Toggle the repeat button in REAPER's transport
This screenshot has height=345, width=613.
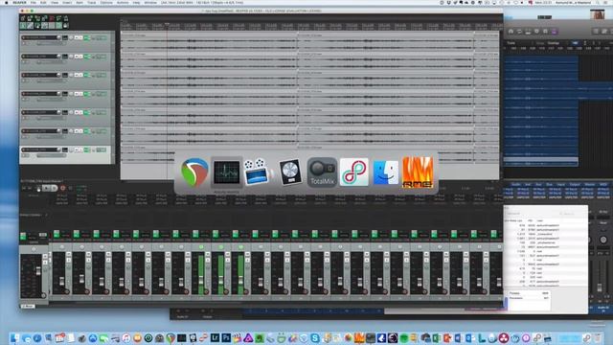click(71, 188)
